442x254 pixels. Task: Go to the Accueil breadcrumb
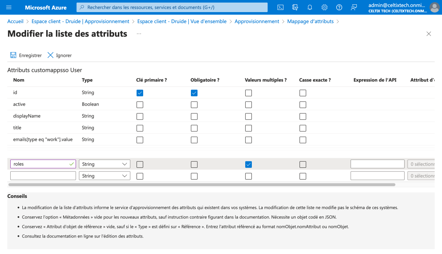15,21
